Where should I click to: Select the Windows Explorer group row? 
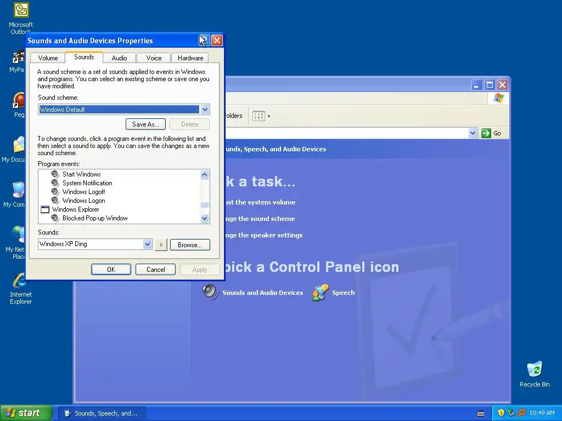pos(75,209)
